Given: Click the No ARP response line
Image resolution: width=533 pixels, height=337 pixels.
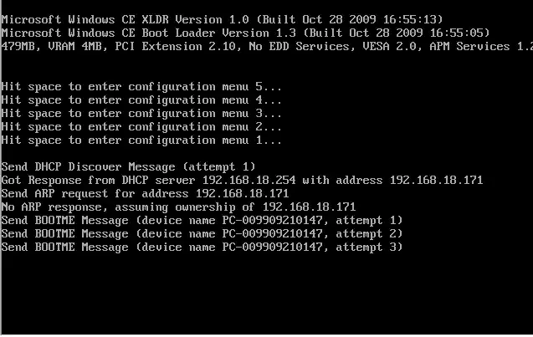Looking at the screenshot, I should pos(178,207).
